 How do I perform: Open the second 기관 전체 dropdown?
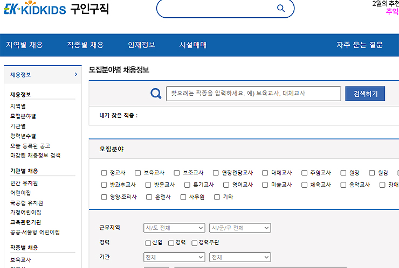pos(240,257)
